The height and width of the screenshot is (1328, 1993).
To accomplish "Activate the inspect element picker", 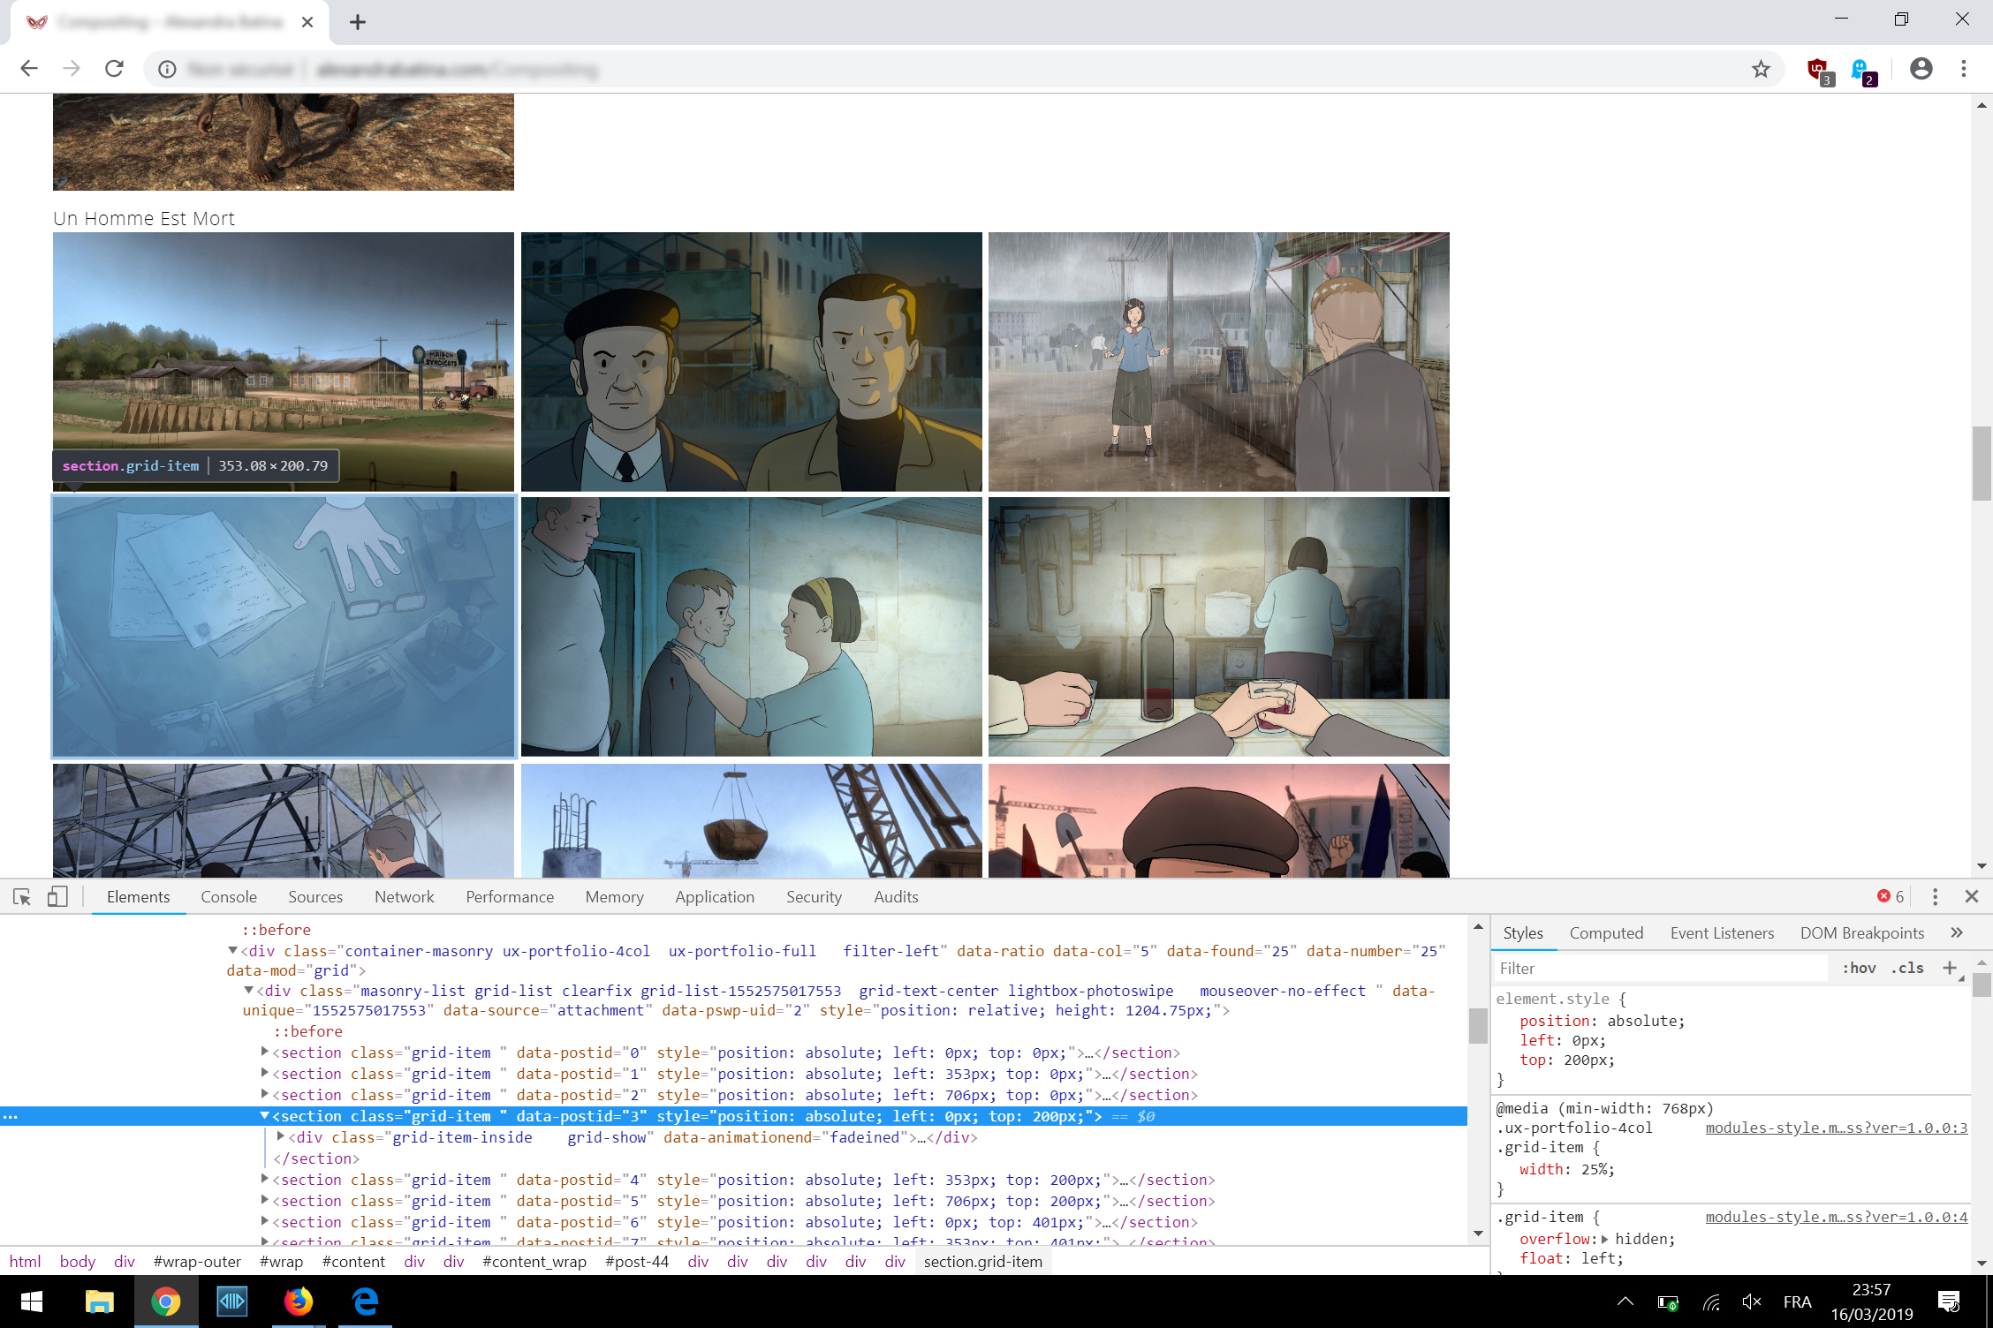I will (22, 897).
